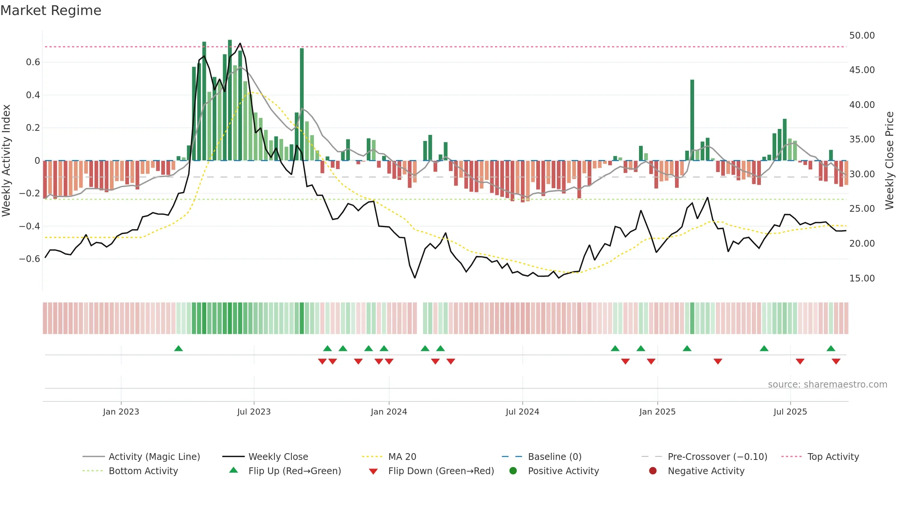Click the Flip Down (Green→Red) legend label
The width and height of the screenshot is (900, 506).
point(441,471)
